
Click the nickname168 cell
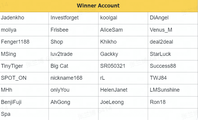(66, 78)
